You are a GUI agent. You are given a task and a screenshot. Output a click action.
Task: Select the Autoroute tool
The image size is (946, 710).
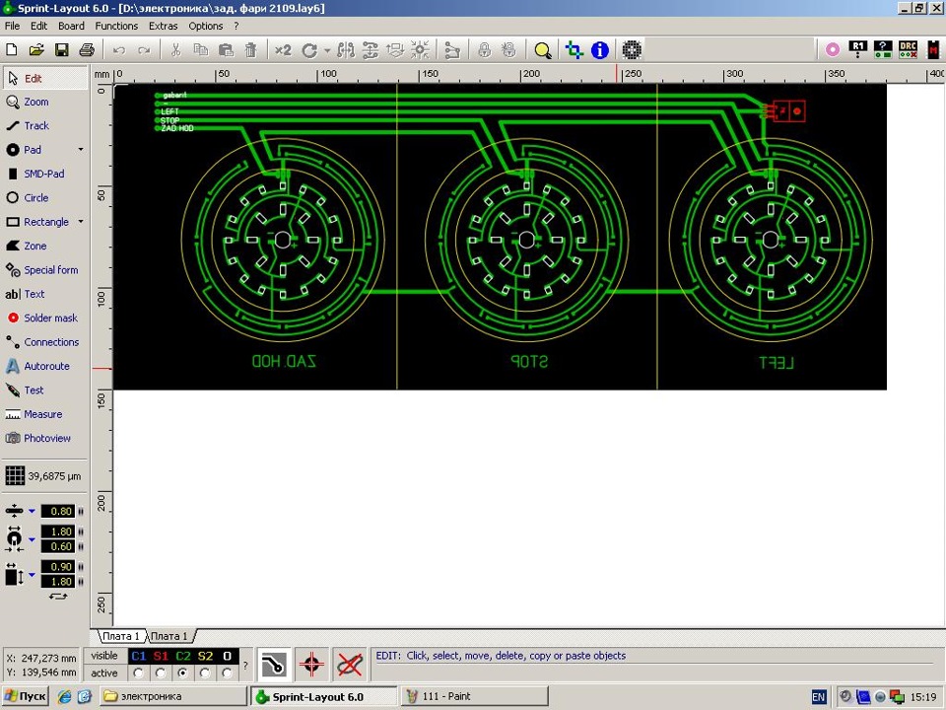(x=45, y=367)
